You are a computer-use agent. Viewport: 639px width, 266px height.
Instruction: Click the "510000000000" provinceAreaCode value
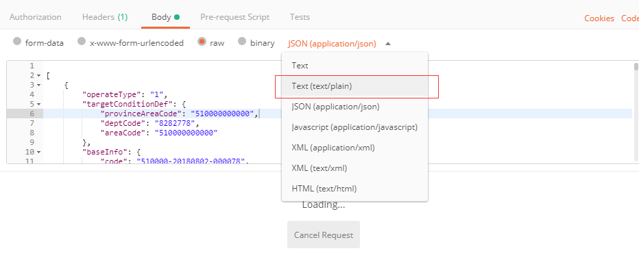(223, 114)
